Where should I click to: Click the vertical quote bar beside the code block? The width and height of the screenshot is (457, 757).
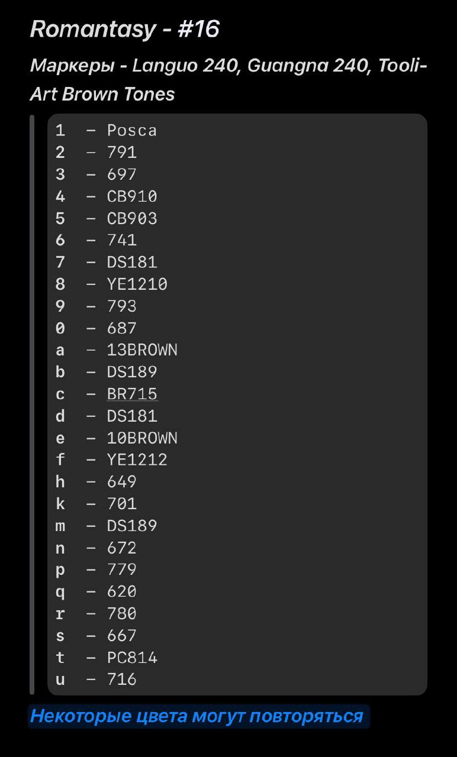(x=32, y=405)
